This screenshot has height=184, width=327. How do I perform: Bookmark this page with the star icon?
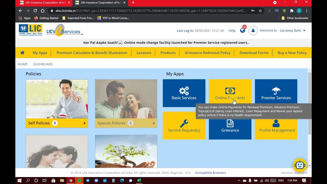pyautogui.click(x=260, y=11)
